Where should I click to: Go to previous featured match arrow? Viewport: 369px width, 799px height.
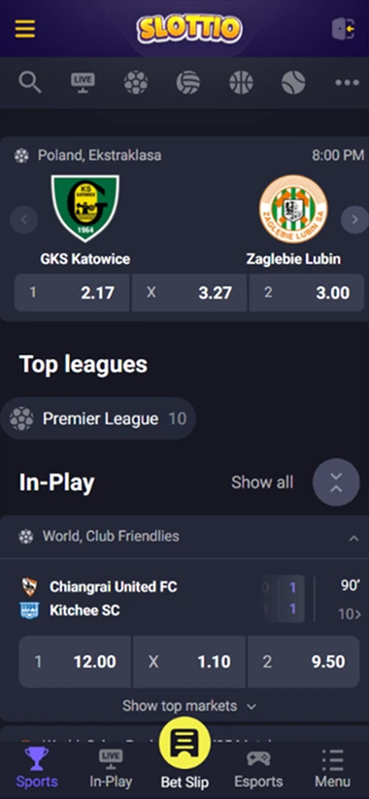24,219
